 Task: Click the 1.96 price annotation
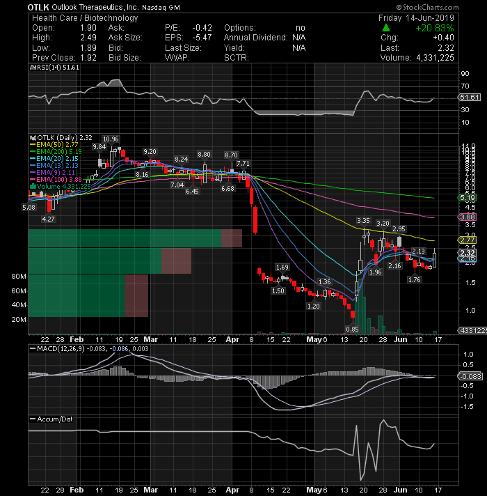tap(376, 272)
